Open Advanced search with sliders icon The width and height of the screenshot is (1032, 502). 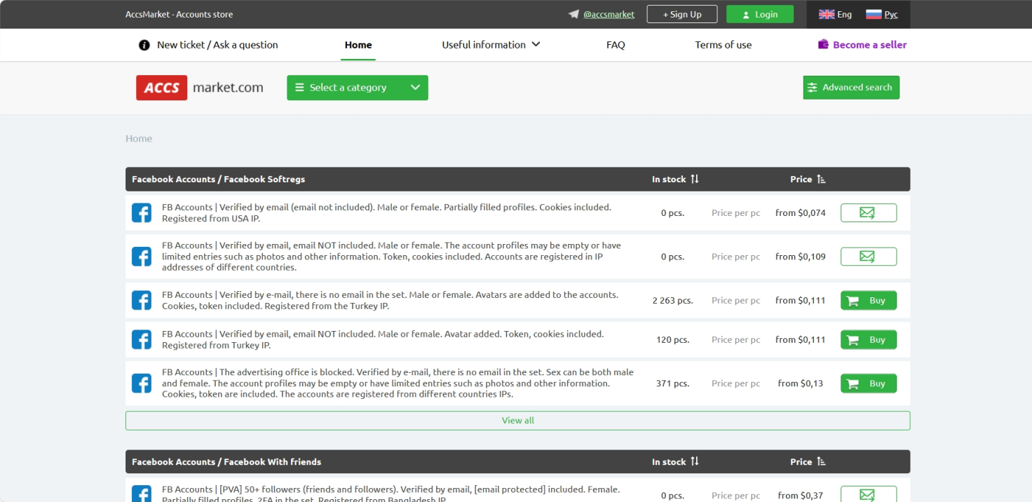(x=850, y=88)
